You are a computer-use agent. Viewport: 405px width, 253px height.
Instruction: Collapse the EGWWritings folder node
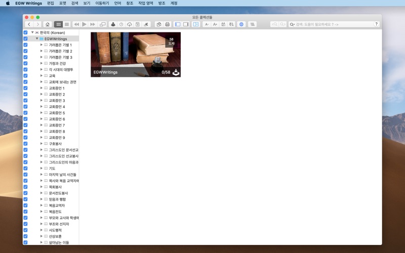[x=37, y=39]
